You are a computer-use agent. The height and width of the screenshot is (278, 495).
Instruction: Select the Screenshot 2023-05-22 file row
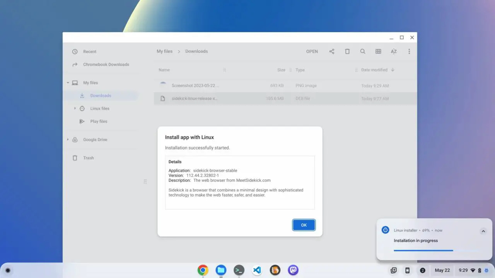[x=285, y=86]
